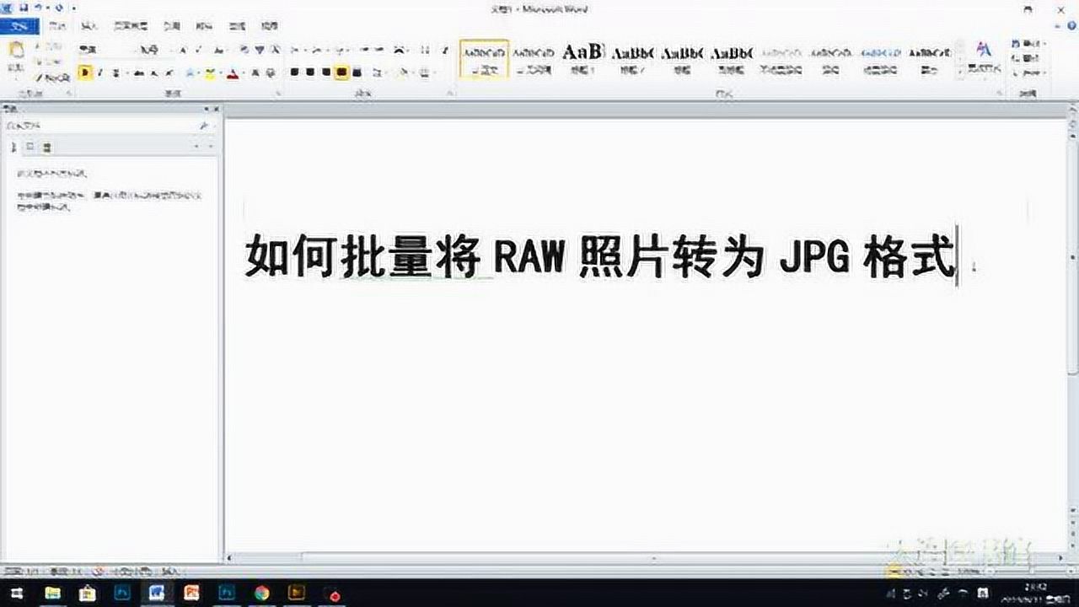Toggle Superscript formatting

[x=170, y=73]
